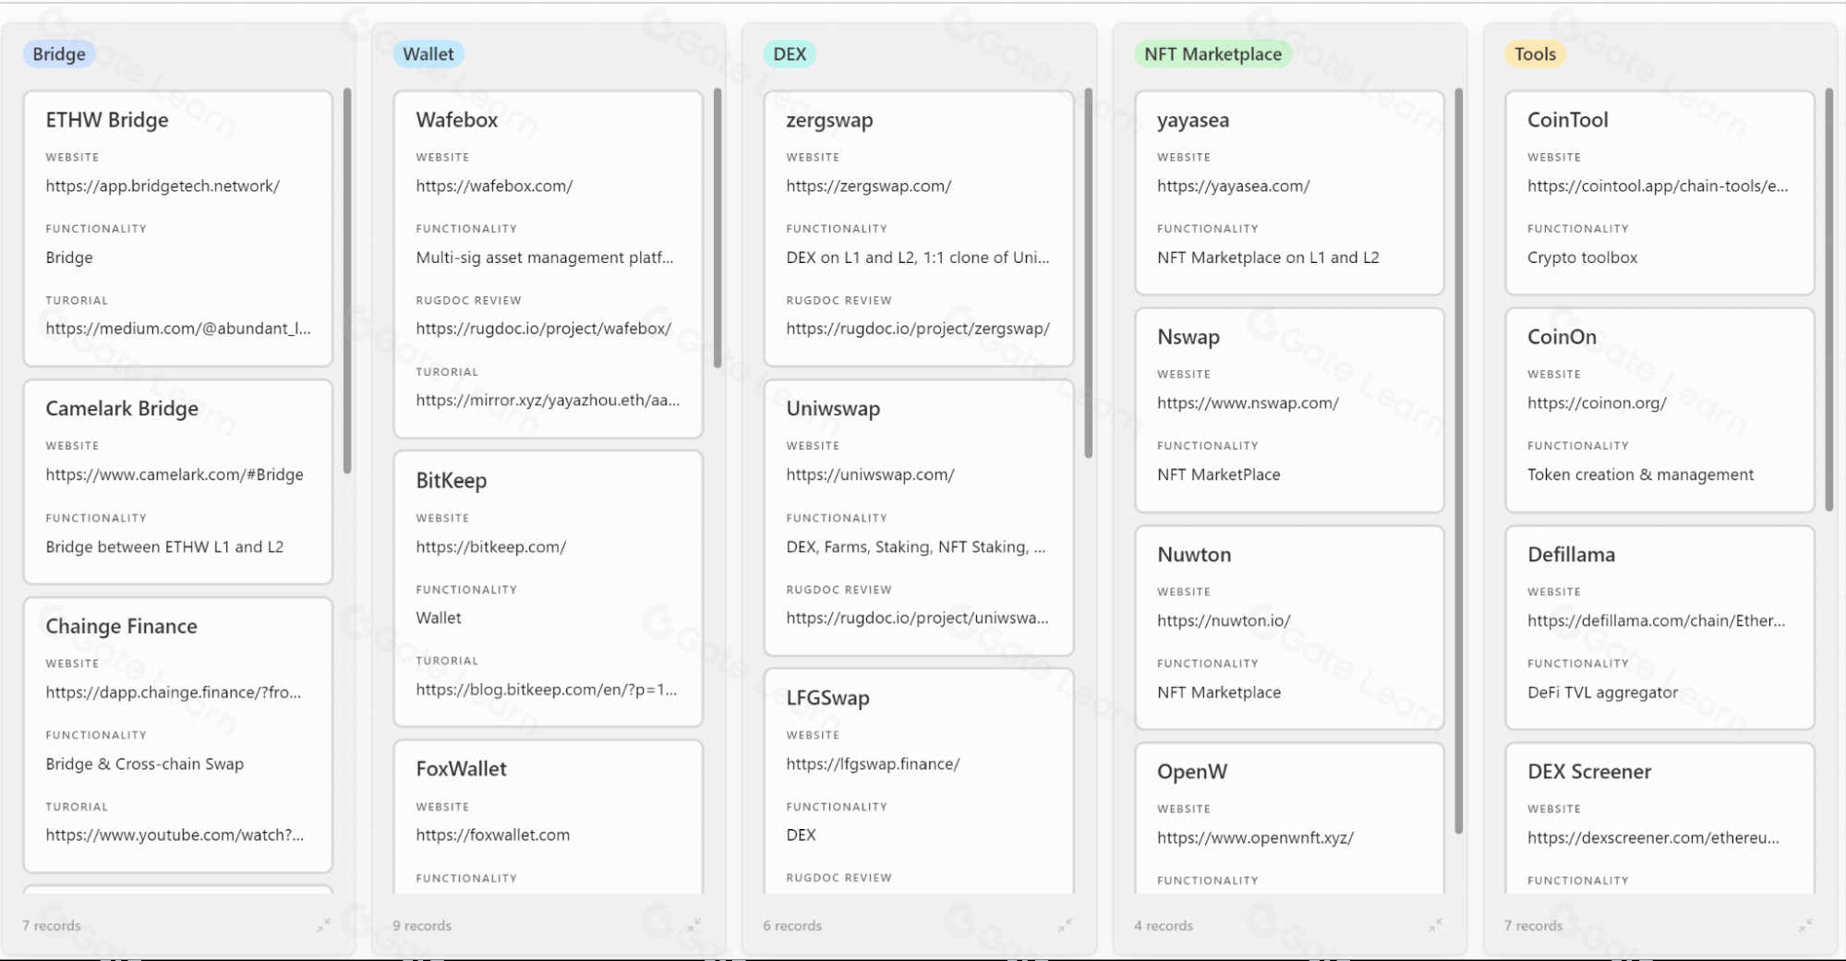Open the ETHW Bridge medium tutorial link

(x=178, y=328)
